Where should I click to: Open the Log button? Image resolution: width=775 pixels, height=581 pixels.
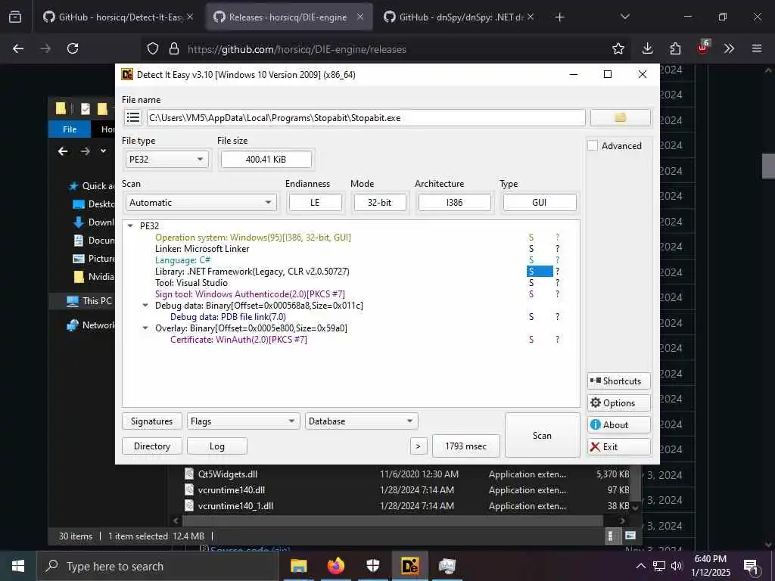217,446
